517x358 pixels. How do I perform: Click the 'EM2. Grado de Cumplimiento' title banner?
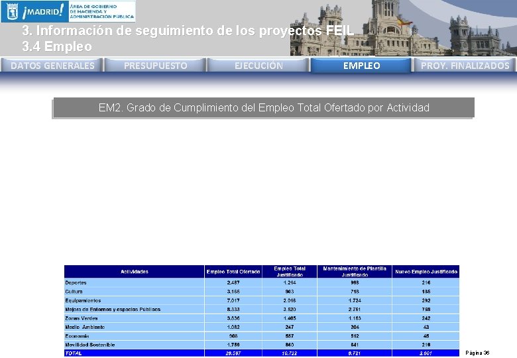[264, 107]
